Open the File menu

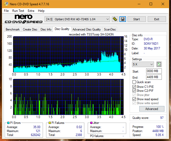click(x=6, y=11)
